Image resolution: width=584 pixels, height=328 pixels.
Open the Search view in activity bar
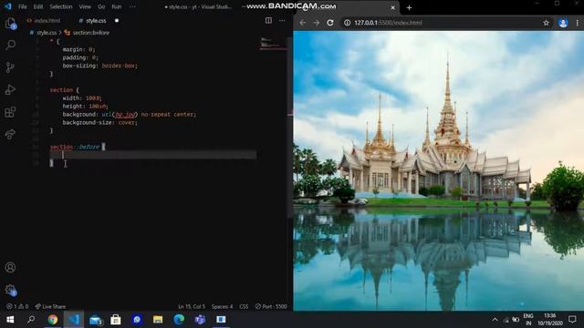coord(10,45)
